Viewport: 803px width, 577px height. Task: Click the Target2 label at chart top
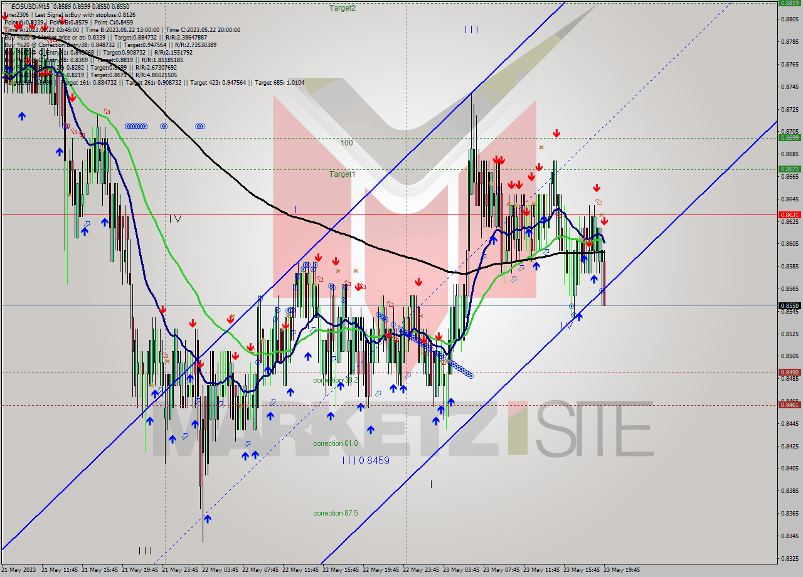(x=343, y=8)
